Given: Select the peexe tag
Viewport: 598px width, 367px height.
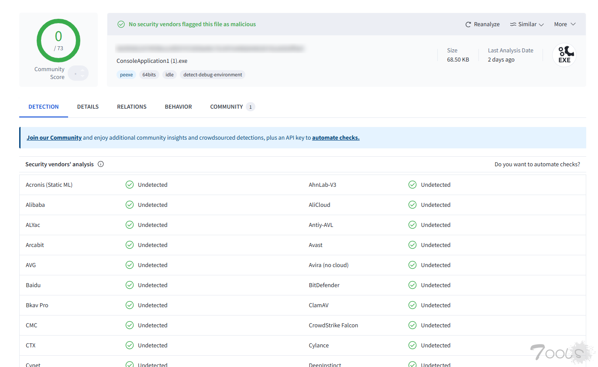Looking at the screenshot, I should (x=126, y=75).
